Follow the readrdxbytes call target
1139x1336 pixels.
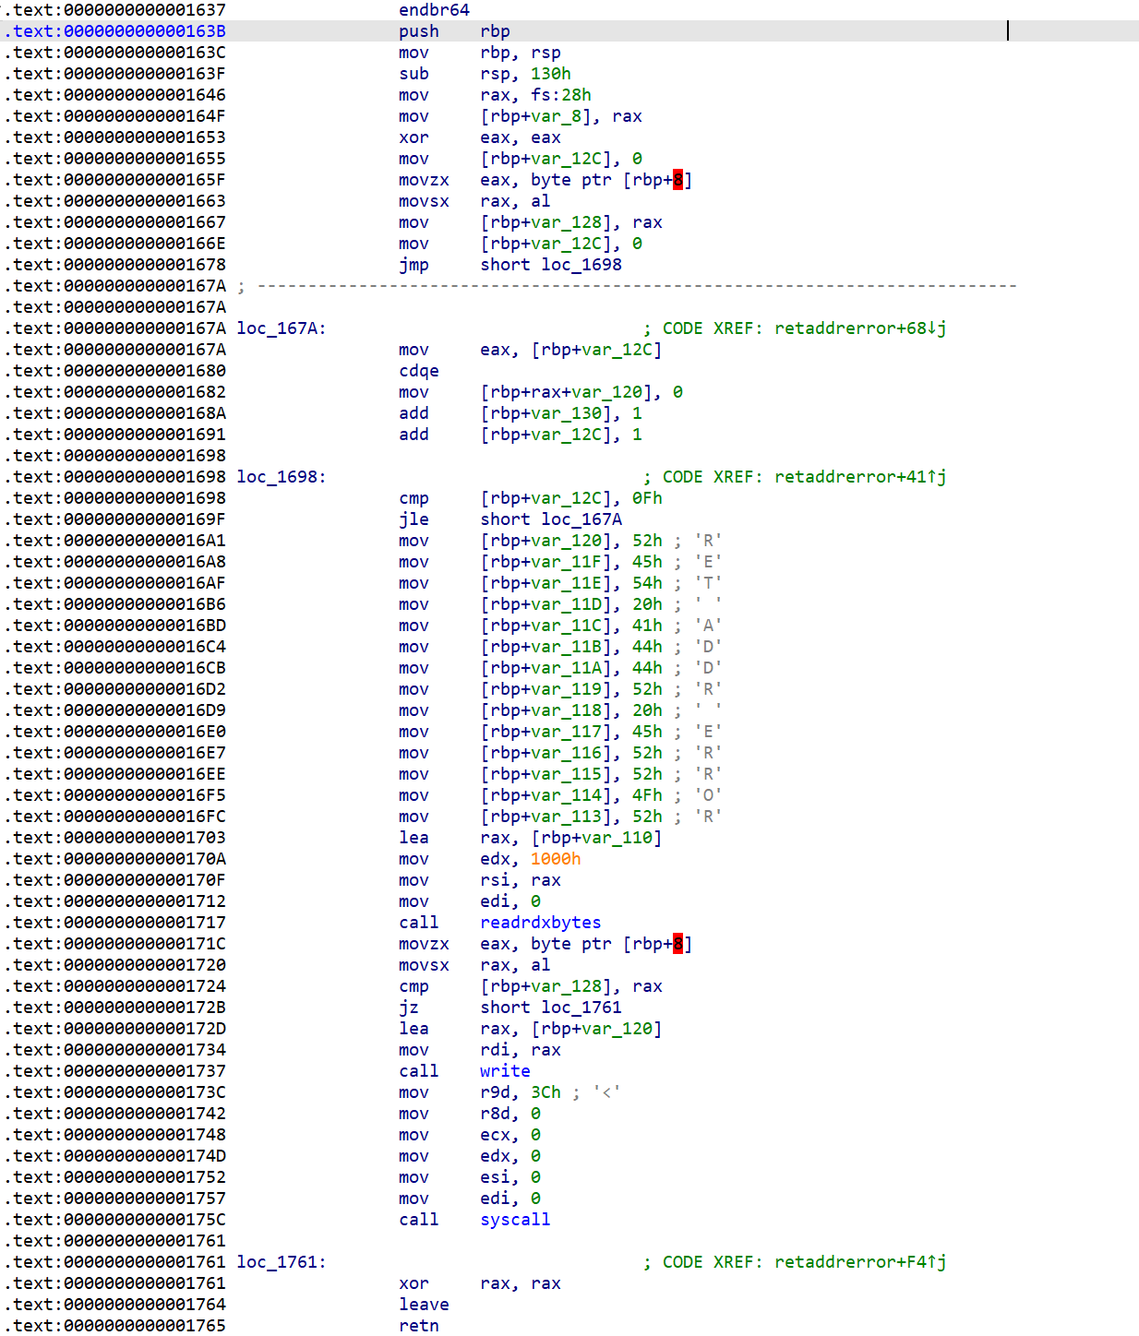tap(540, 923)
